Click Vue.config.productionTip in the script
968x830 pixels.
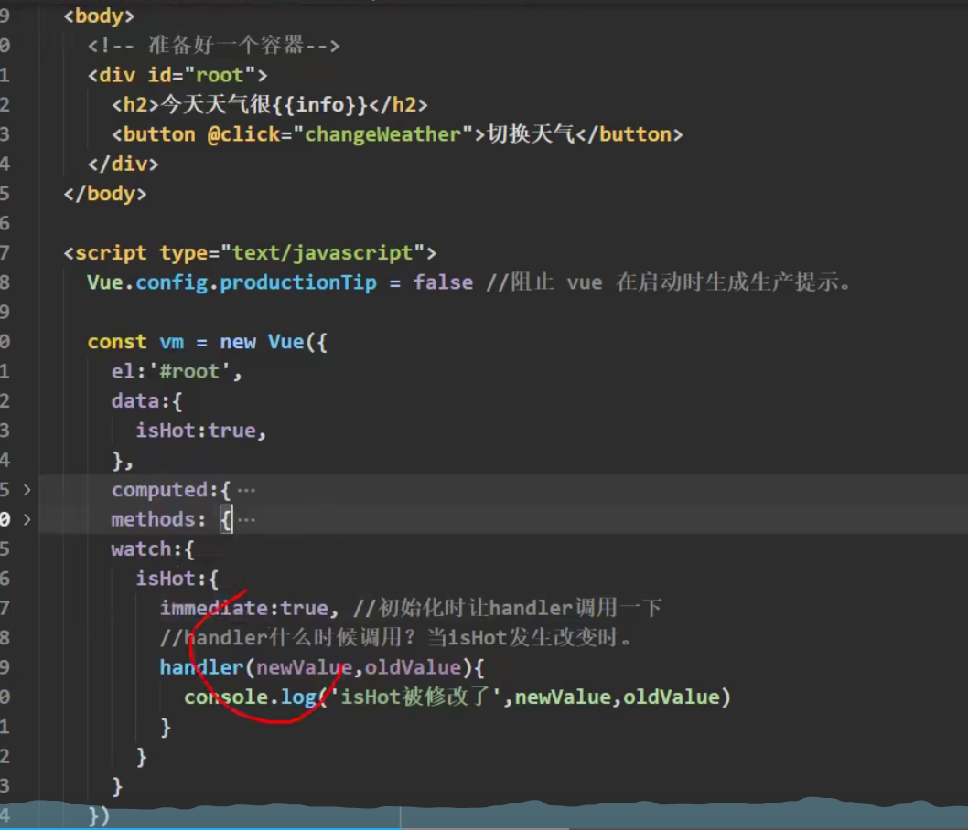[x=231, y=282]
